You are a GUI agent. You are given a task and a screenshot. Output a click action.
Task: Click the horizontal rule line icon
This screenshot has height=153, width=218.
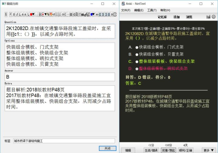[x=68, y=14]
